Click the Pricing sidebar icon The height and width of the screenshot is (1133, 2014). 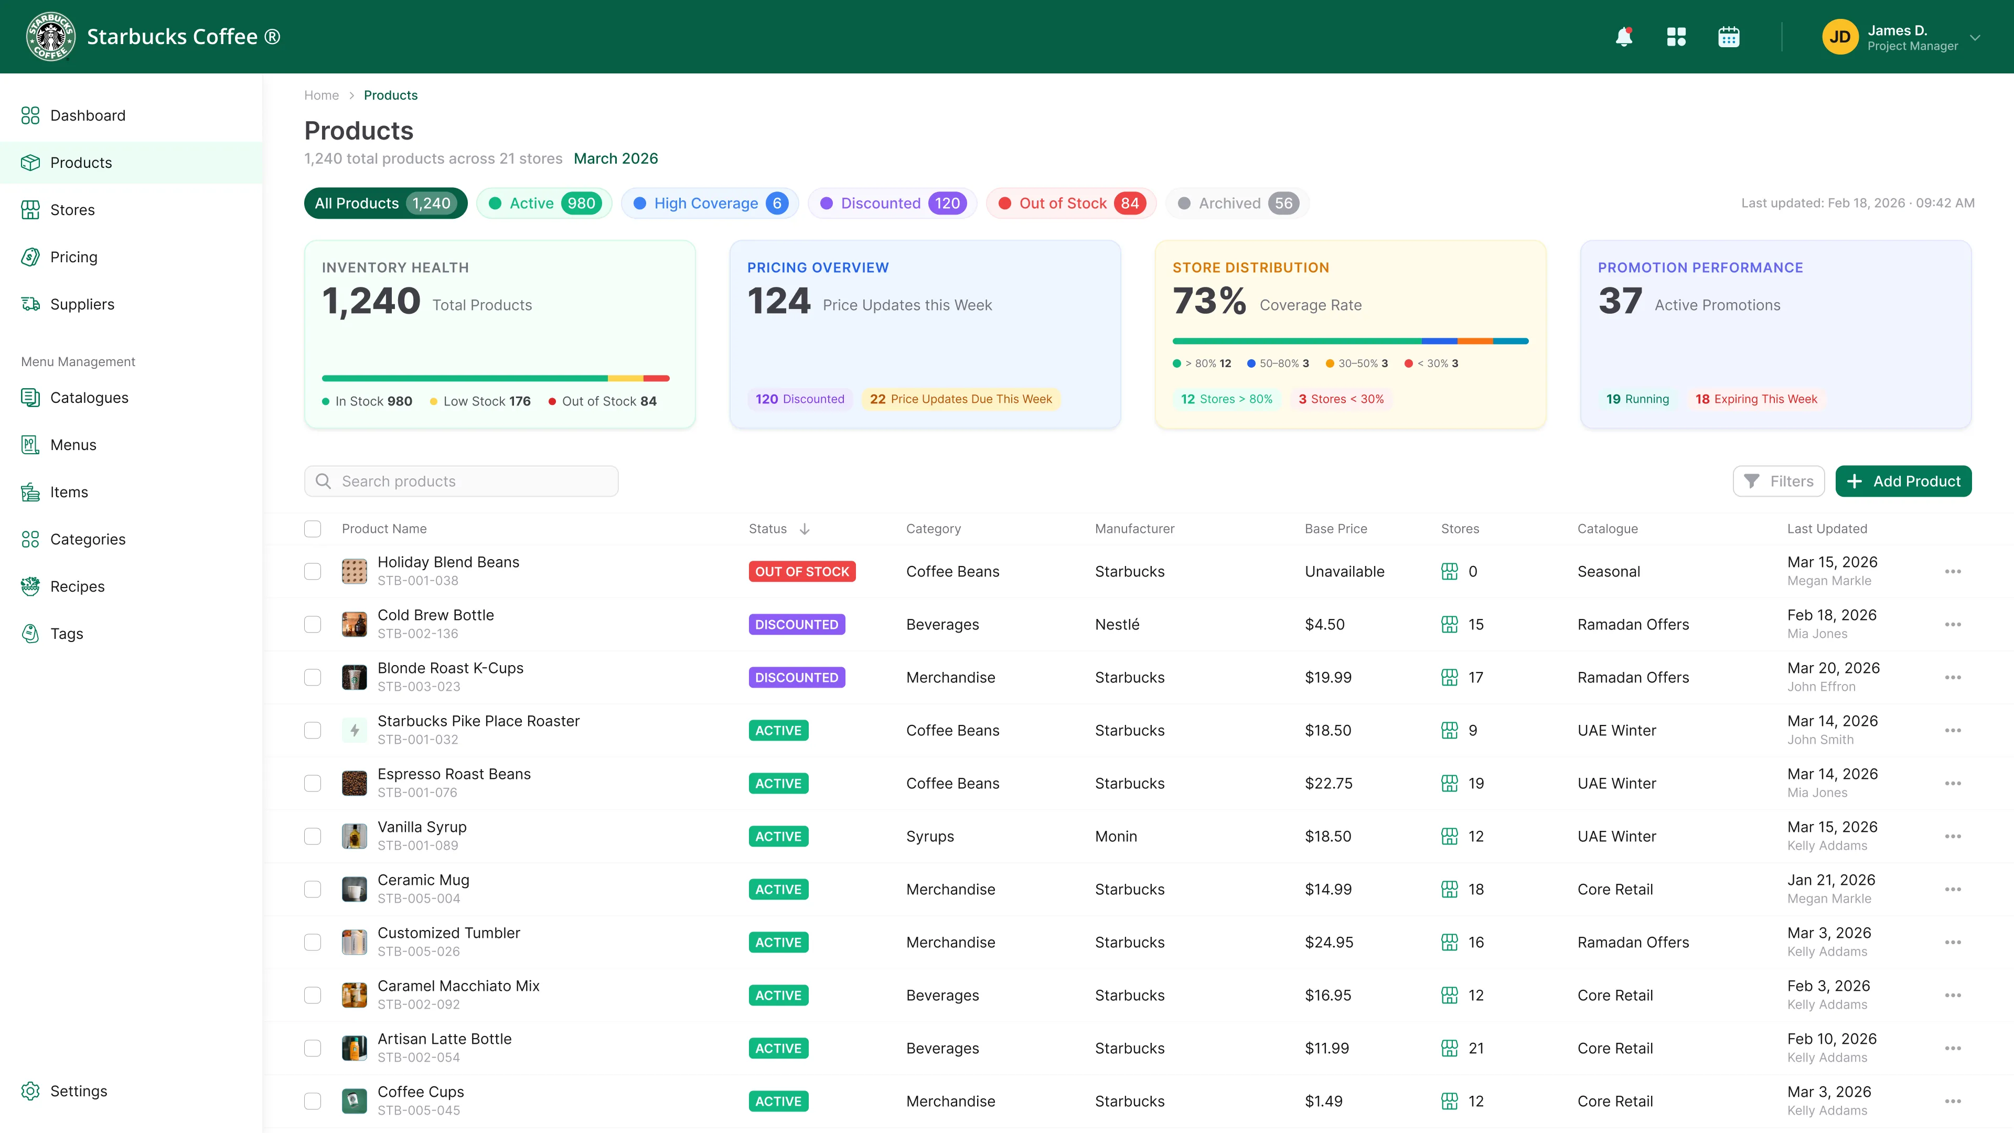point(30,257)
